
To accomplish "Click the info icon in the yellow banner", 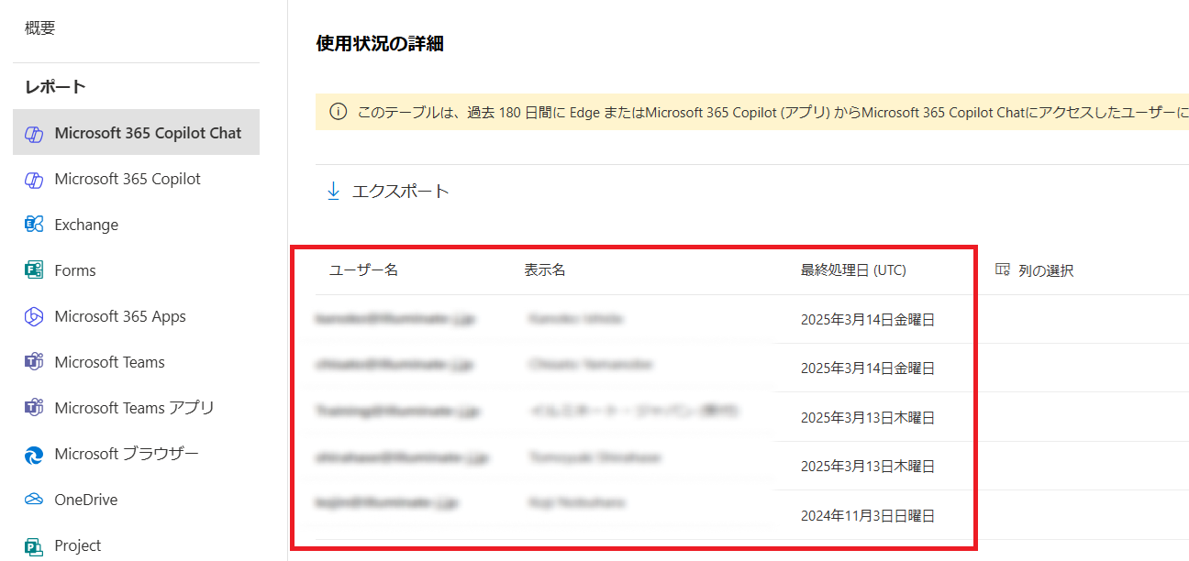I will [338, 112].
